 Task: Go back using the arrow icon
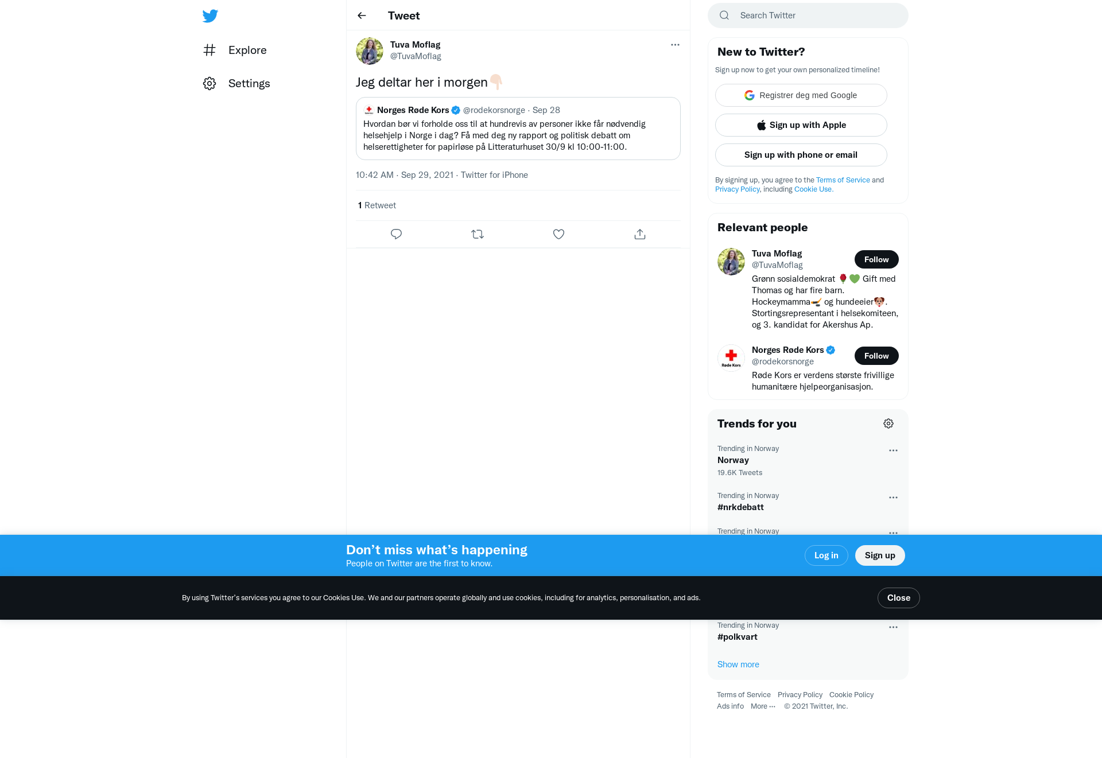(362, 15)
